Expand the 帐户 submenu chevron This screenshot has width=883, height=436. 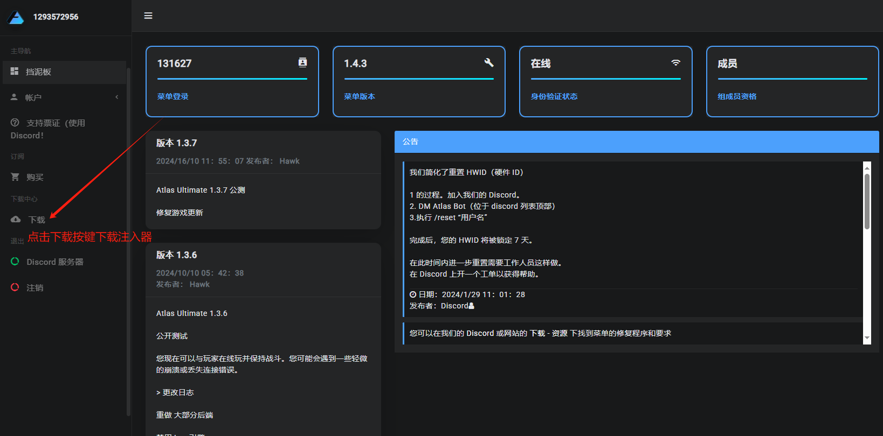(x=117, y=97)
